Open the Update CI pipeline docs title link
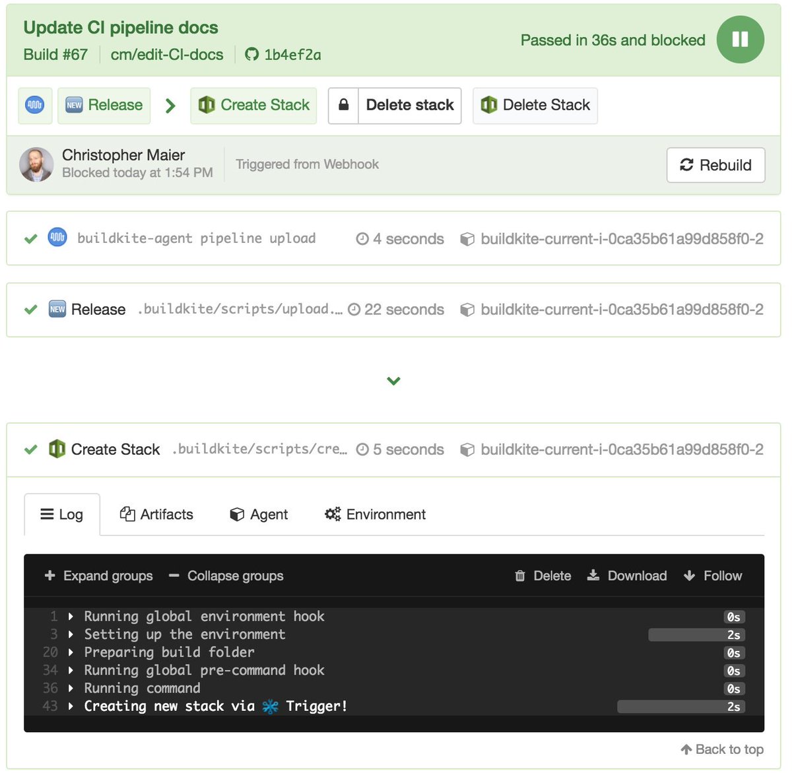Image resolution: width=792 pixels, height=773 pixels. pos(121,28)
